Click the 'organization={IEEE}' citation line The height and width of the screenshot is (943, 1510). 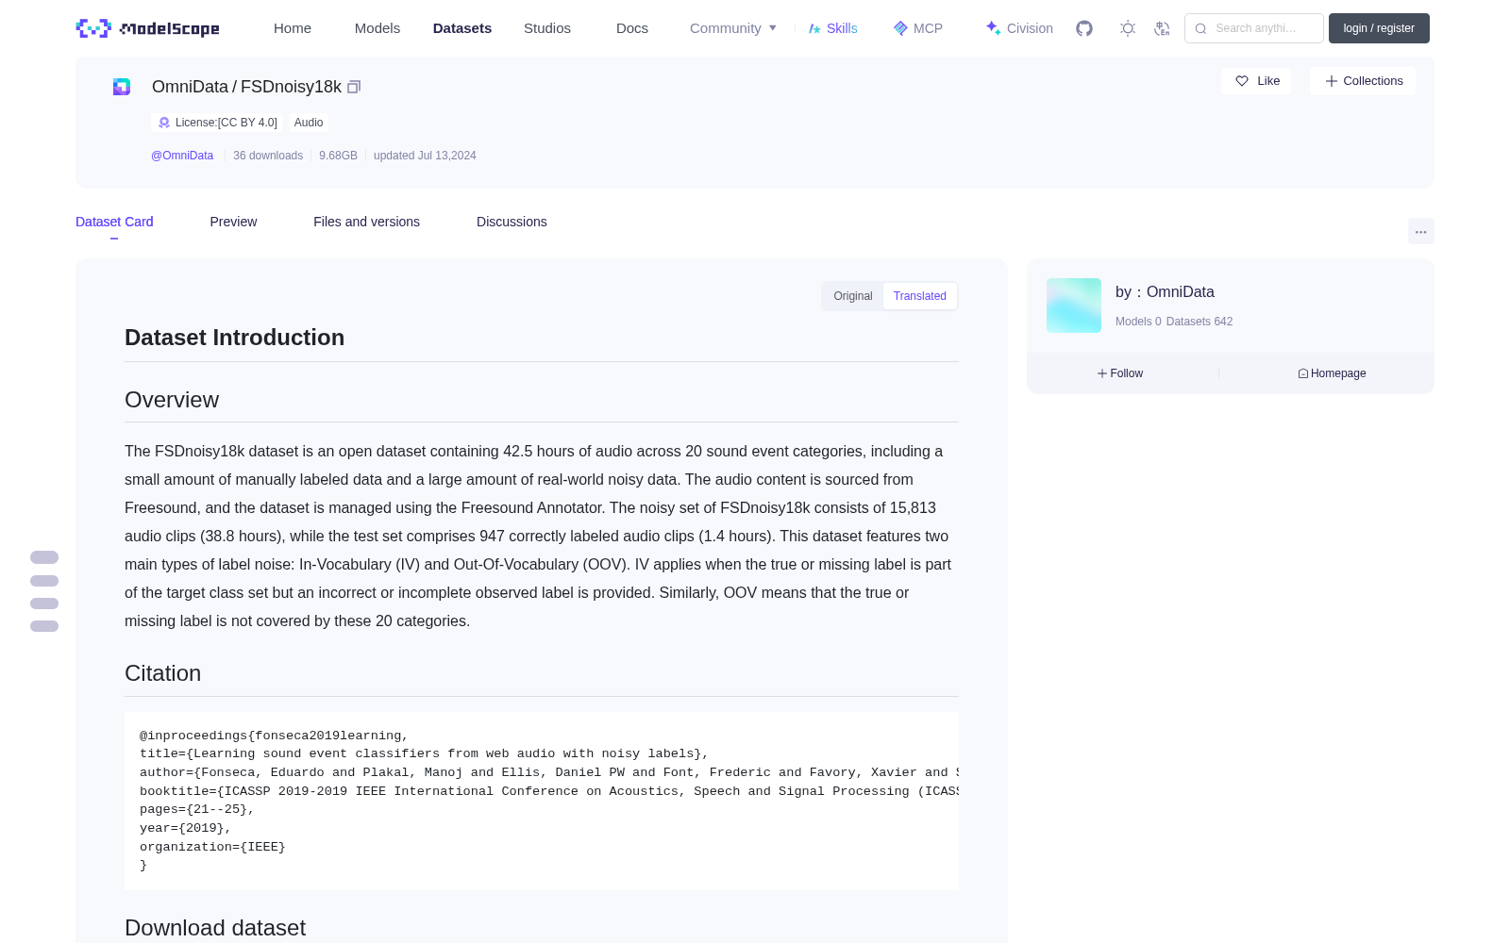[212, 847]
